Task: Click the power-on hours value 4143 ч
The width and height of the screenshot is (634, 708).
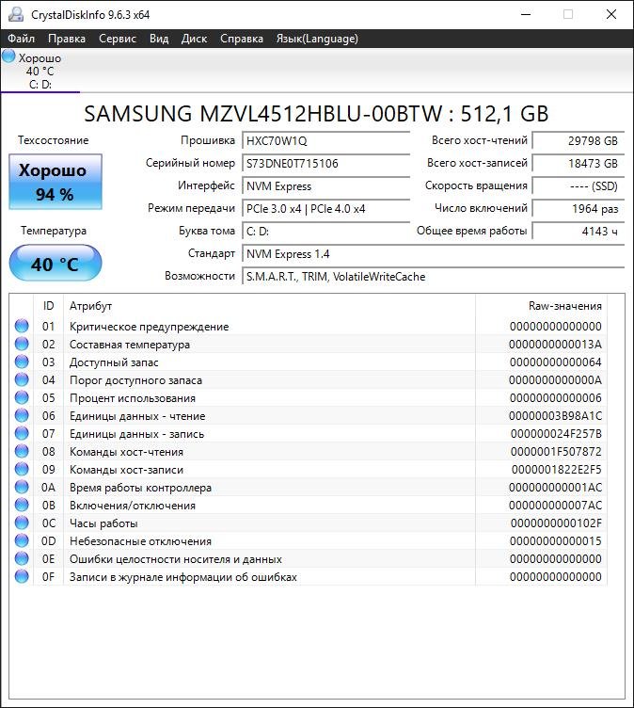Action: coord(579,231)
